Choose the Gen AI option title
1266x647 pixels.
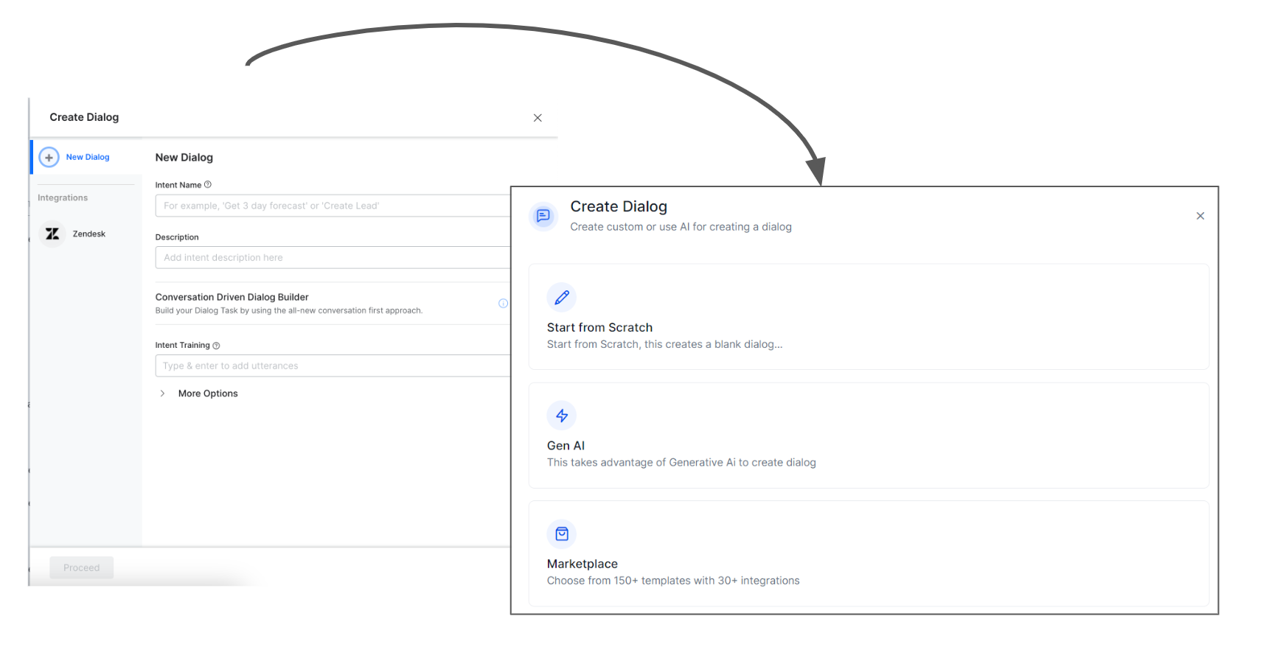(566, 446)
